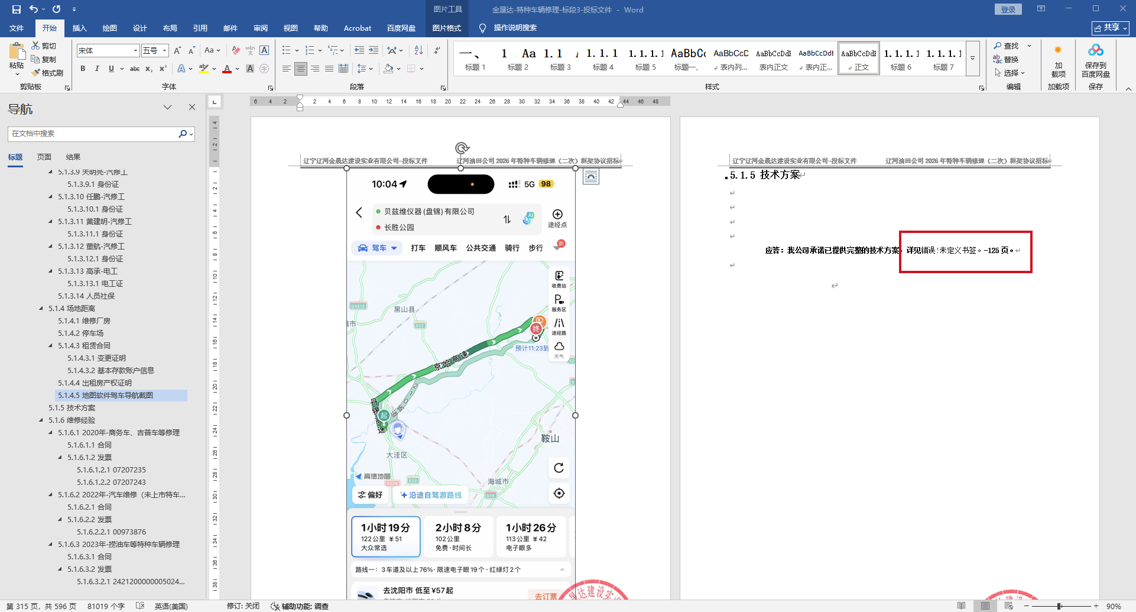Save the document with the floppy disk icon
The width and height of the screenshot is (1136, 612).
[x=16, y=9]
